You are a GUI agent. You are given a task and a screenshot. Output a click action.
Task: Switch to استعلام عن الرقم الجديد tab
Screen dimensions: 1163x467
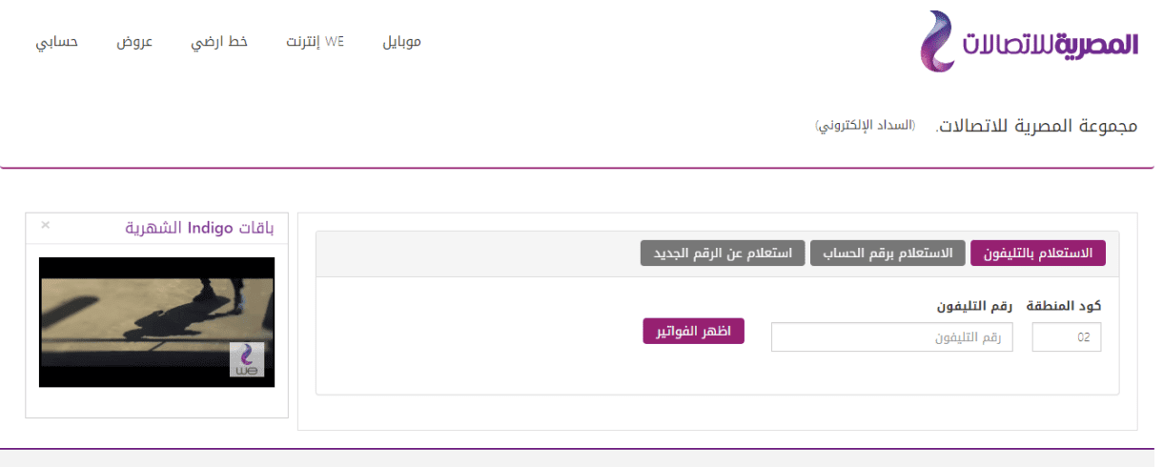point(722,254)
